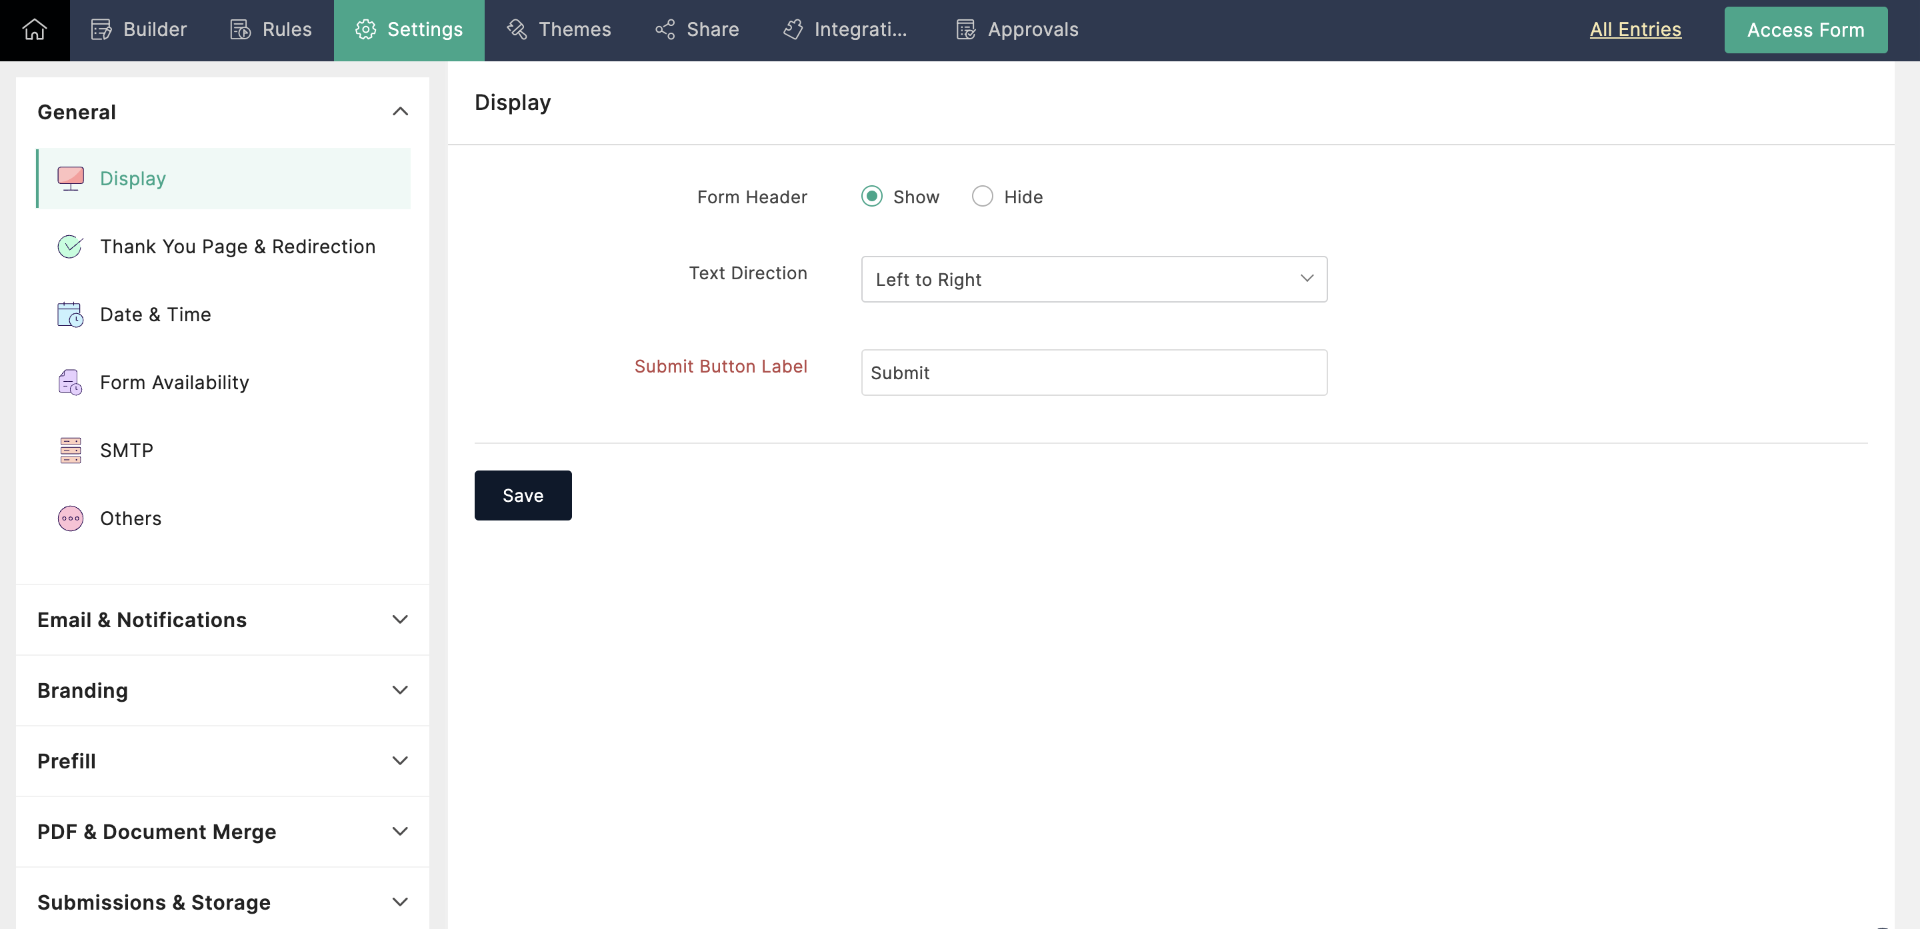Click the Integrations plug icon
The width and height of the screenshot is (1920, 929).
point(793,30)
